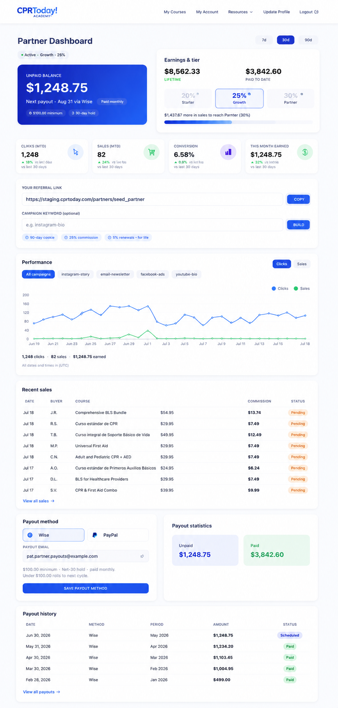
Task: Click clock icon on 90-day cookie chip
Action: [27, 238]
